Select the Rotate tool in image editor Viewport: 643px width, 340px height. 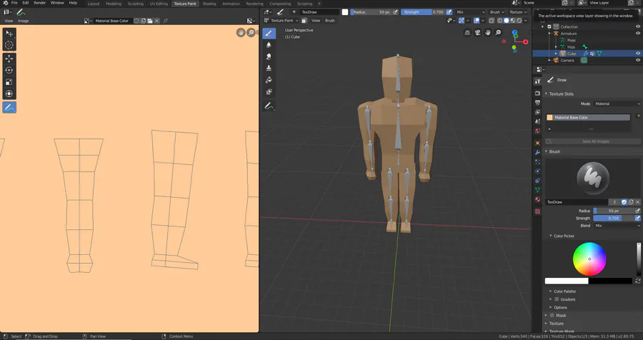[x=9, y=70]
